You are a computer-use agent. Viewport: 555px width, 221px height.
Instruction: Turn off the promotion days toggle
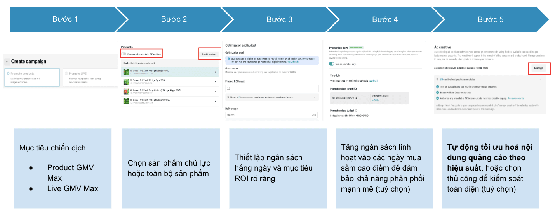[332, 64]
